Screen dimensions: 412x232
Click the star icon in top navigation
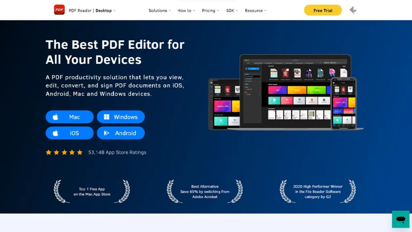[353, 10]
